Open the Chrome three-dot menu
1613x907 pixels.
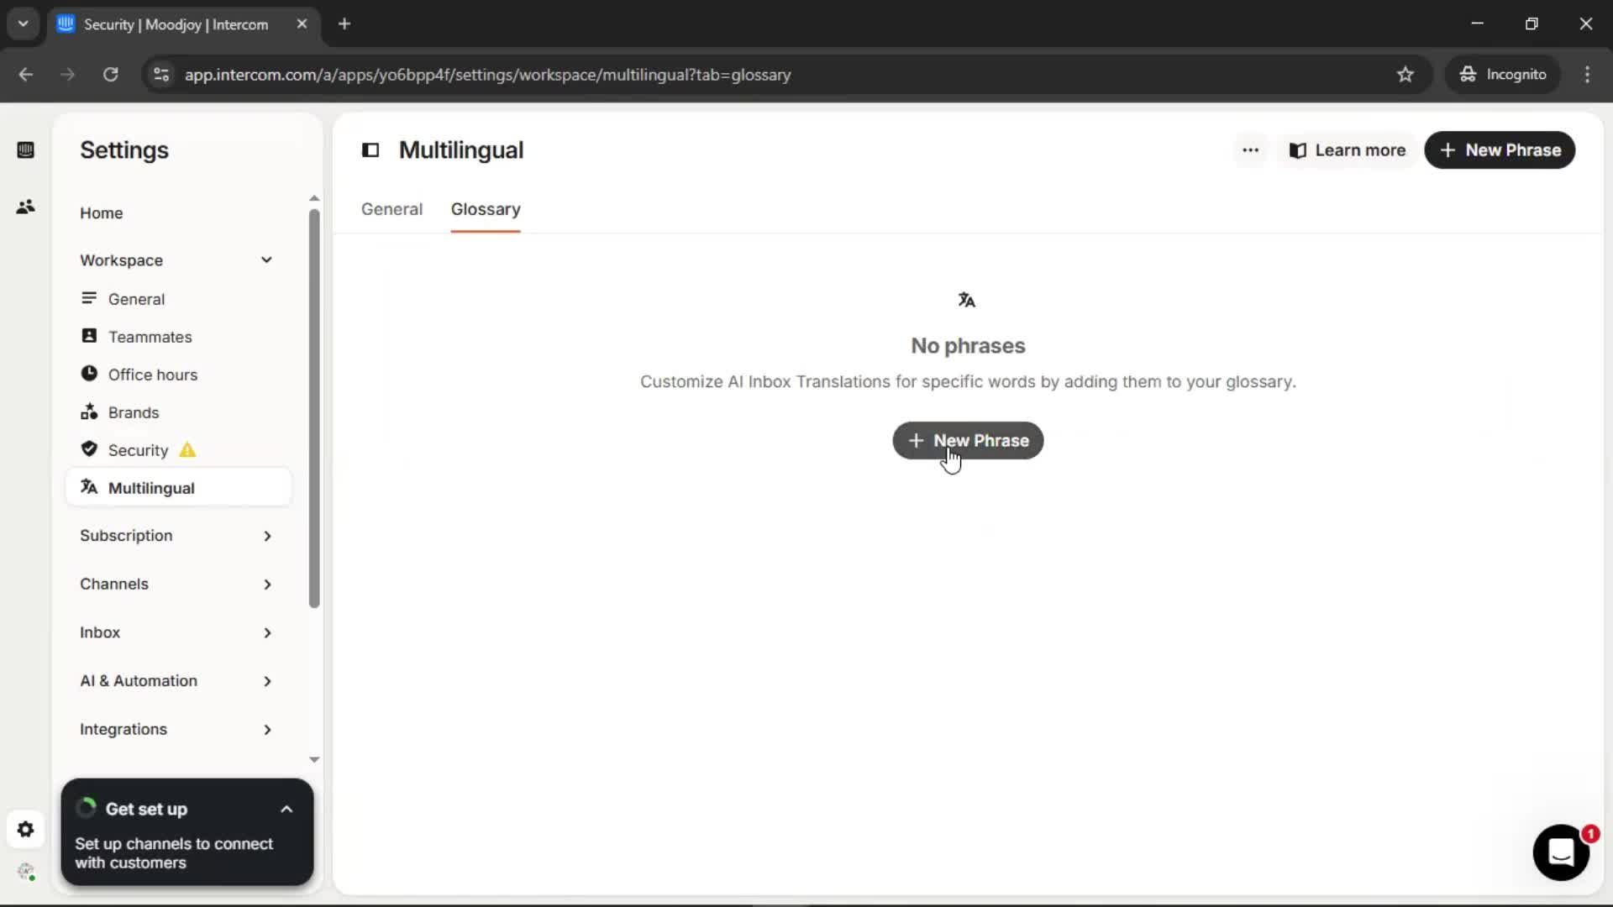tap(1587, 75)
